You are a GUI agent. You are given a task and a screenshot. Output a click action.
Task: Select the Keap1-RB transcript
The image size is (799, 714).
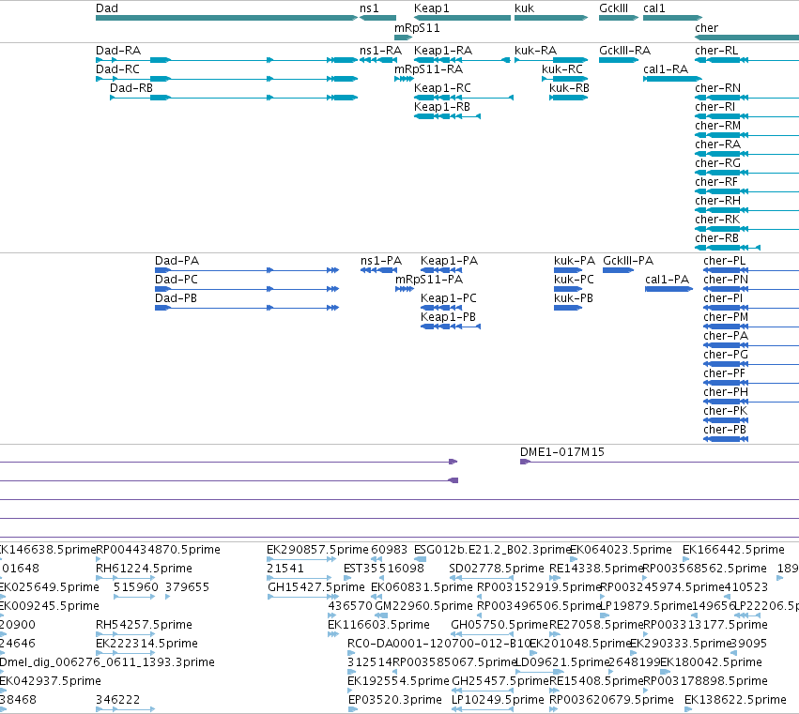click(x=447, y=116)
